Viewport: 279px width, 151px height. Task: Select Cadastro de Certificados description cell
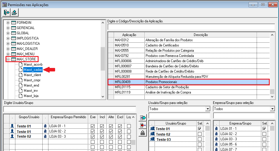pos(201,45)
